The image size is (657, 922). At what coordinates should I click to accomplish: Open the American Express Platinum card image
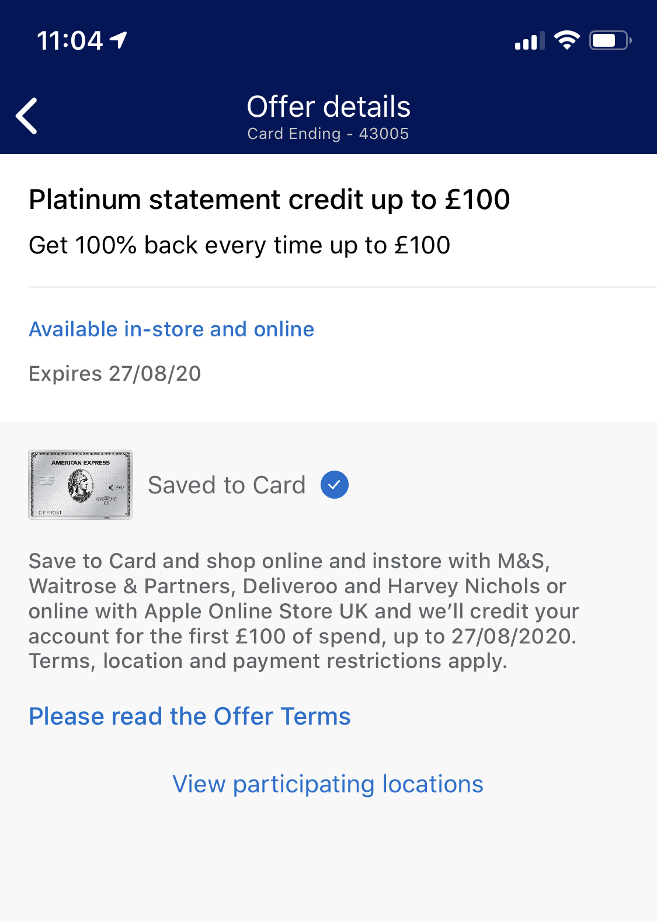81,485
